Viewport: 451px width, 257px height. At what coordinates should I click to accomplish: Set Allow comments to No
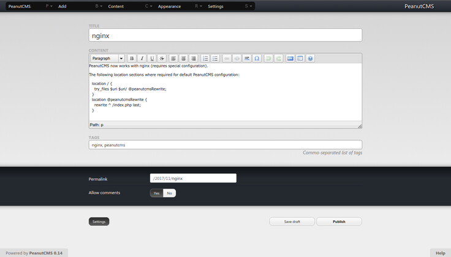[x=169, y=193]
